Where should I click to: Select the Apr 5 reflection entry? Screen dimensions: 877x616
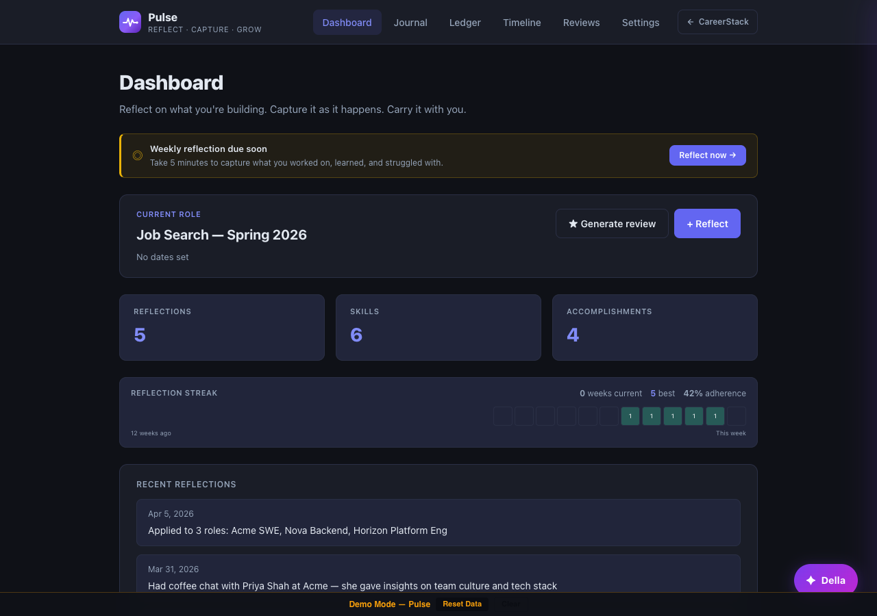(x=438, y=522)
